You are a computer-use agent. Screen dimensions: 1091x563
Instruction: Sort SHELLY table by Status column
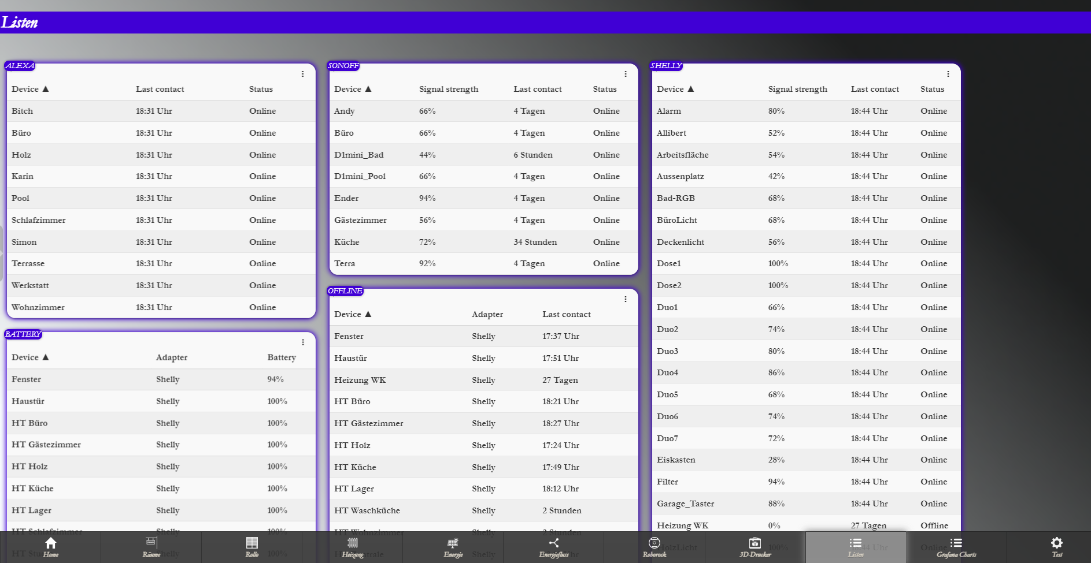[932, 89]
